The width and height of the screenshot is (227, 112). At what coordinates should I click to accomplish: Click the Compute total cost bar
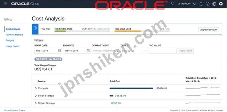click(x=131, y=88)
